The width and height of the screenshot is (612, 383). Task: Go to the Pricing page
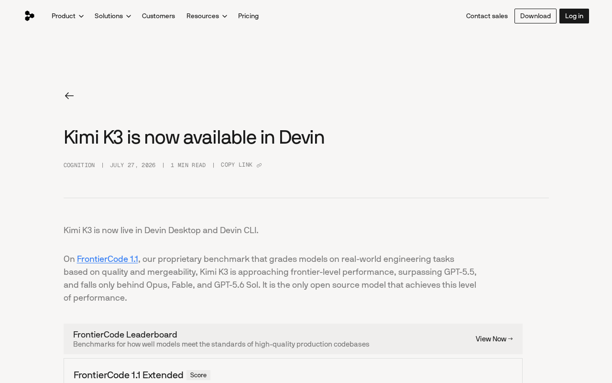[x=248, y=16]
